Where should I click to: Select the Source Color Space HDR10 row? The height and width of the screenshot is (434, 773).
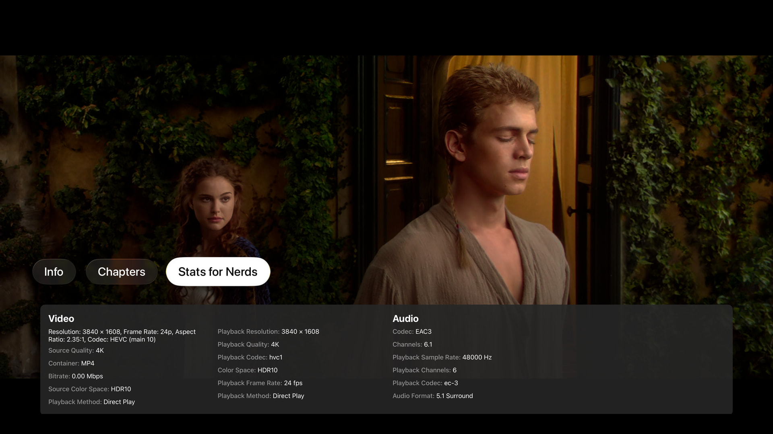[89, 389]
